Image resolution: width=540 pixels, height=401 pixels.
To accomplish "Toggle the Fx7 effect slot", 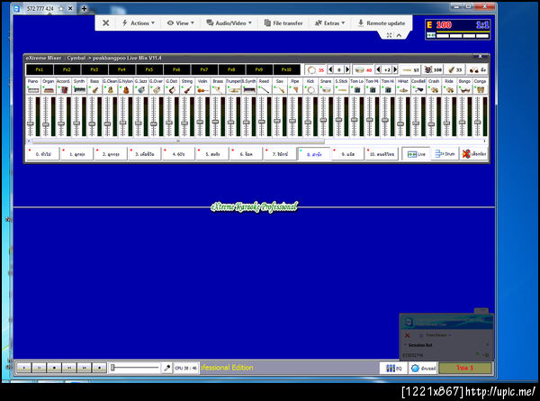I will click(x=204, y=69).
